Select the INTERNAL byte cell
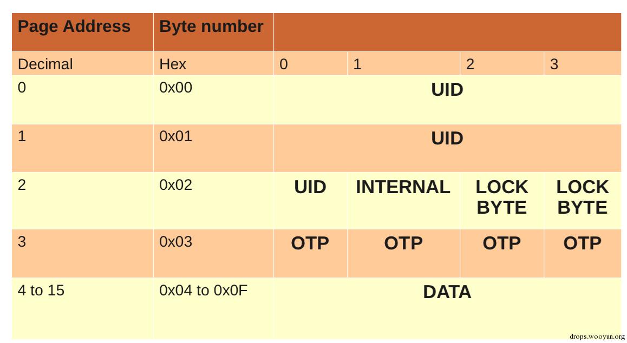The height and width of the screenshot is (343, 627). tap(403, 187)
